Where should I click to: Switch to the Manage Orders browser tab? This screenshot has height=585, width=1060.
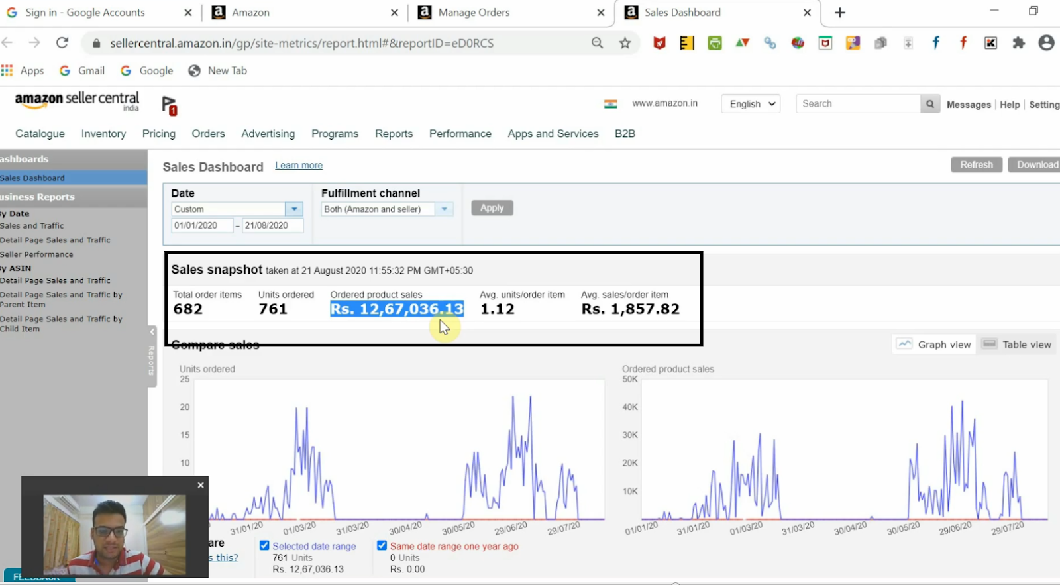[511, 13]
